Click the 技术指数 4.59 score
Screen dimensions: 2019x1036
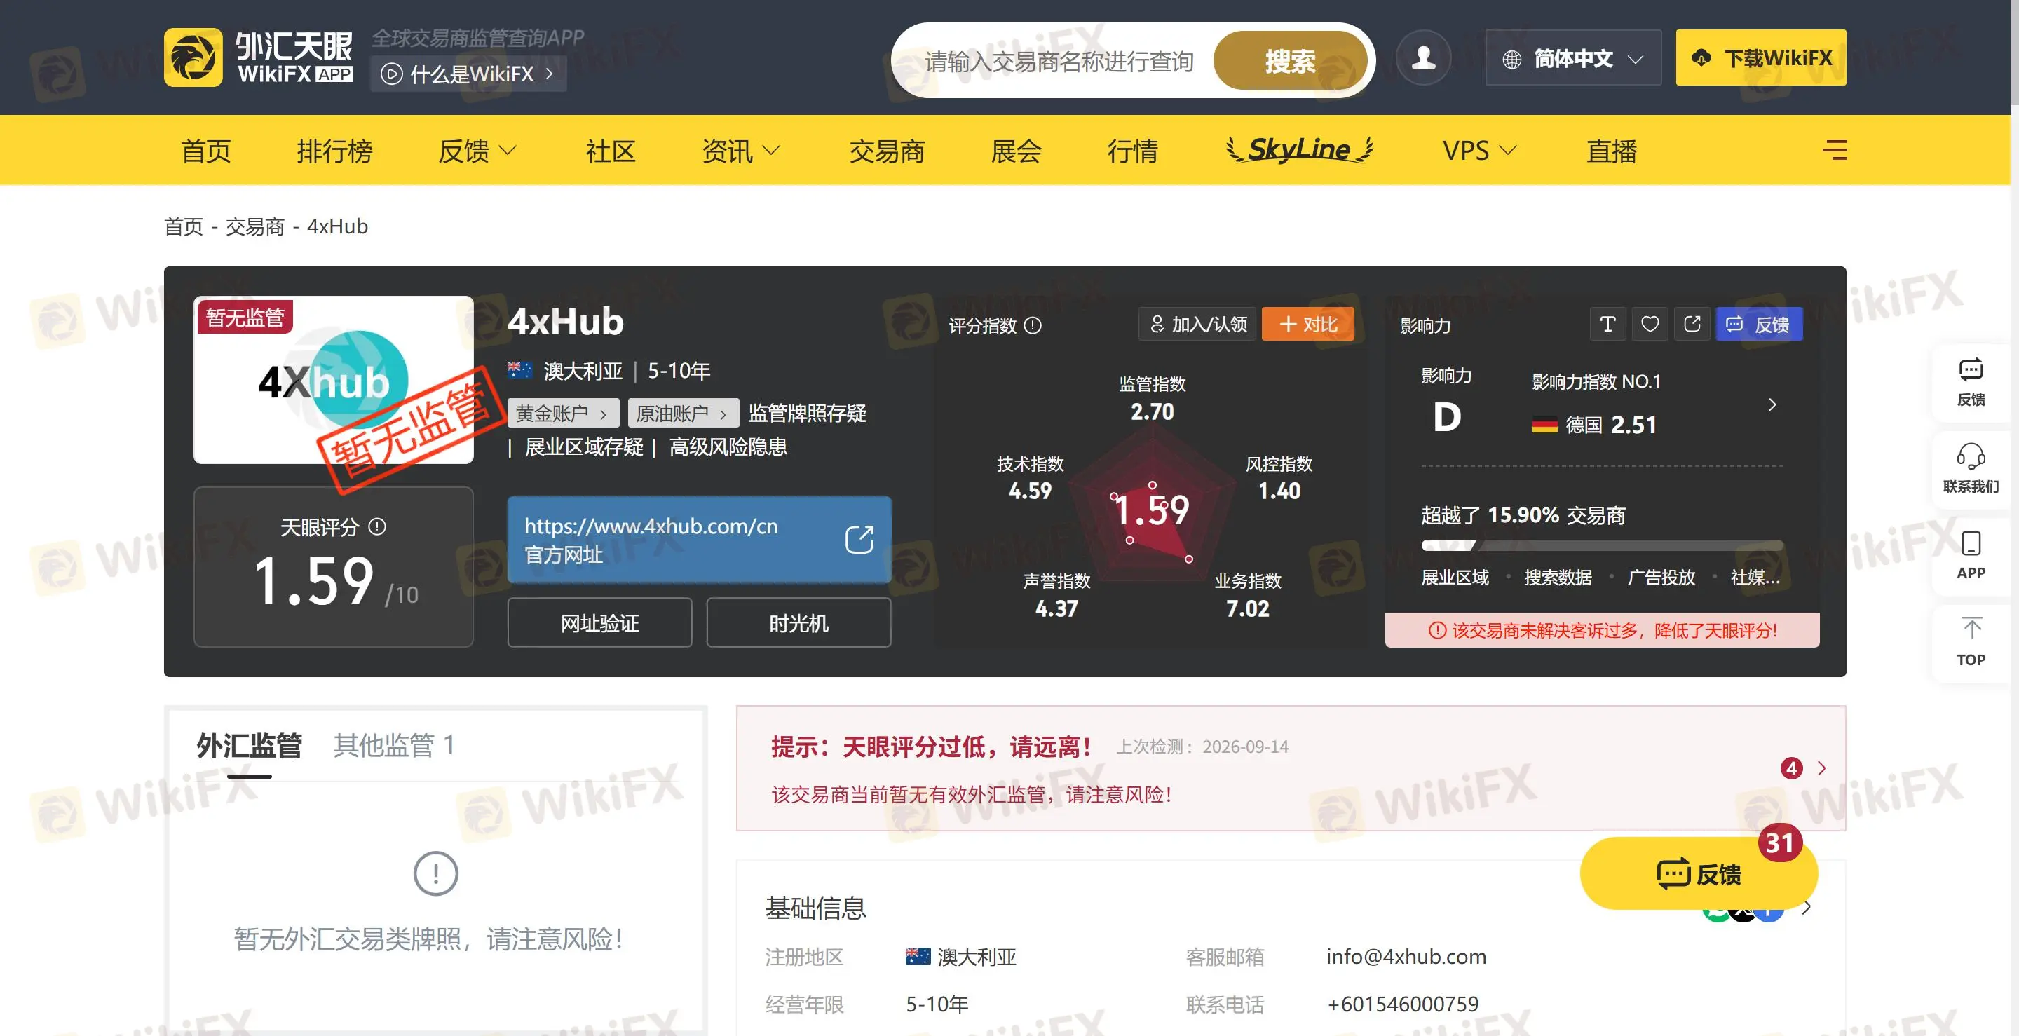pos(1030,478)
